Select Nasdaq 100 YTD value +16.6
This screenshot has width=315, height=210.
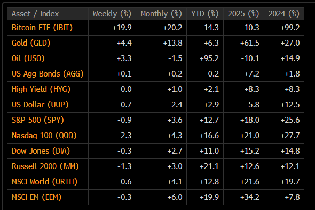209,136
